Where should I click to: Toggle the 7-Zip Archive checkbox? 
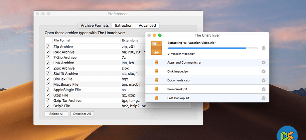tap(48, 57)
